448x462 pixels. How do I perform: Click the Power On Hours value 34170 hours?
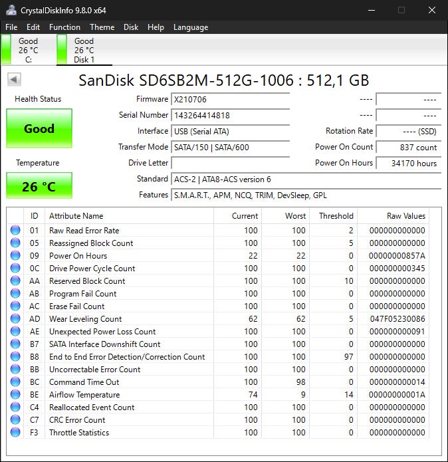click(x=409, y=163)
